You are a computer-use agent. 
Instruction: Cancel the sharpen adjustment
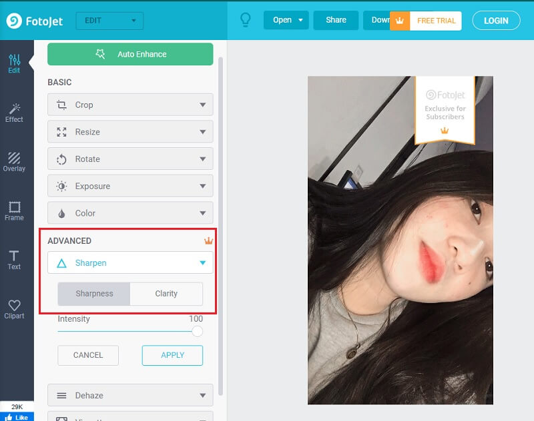[x=88, y=355]
